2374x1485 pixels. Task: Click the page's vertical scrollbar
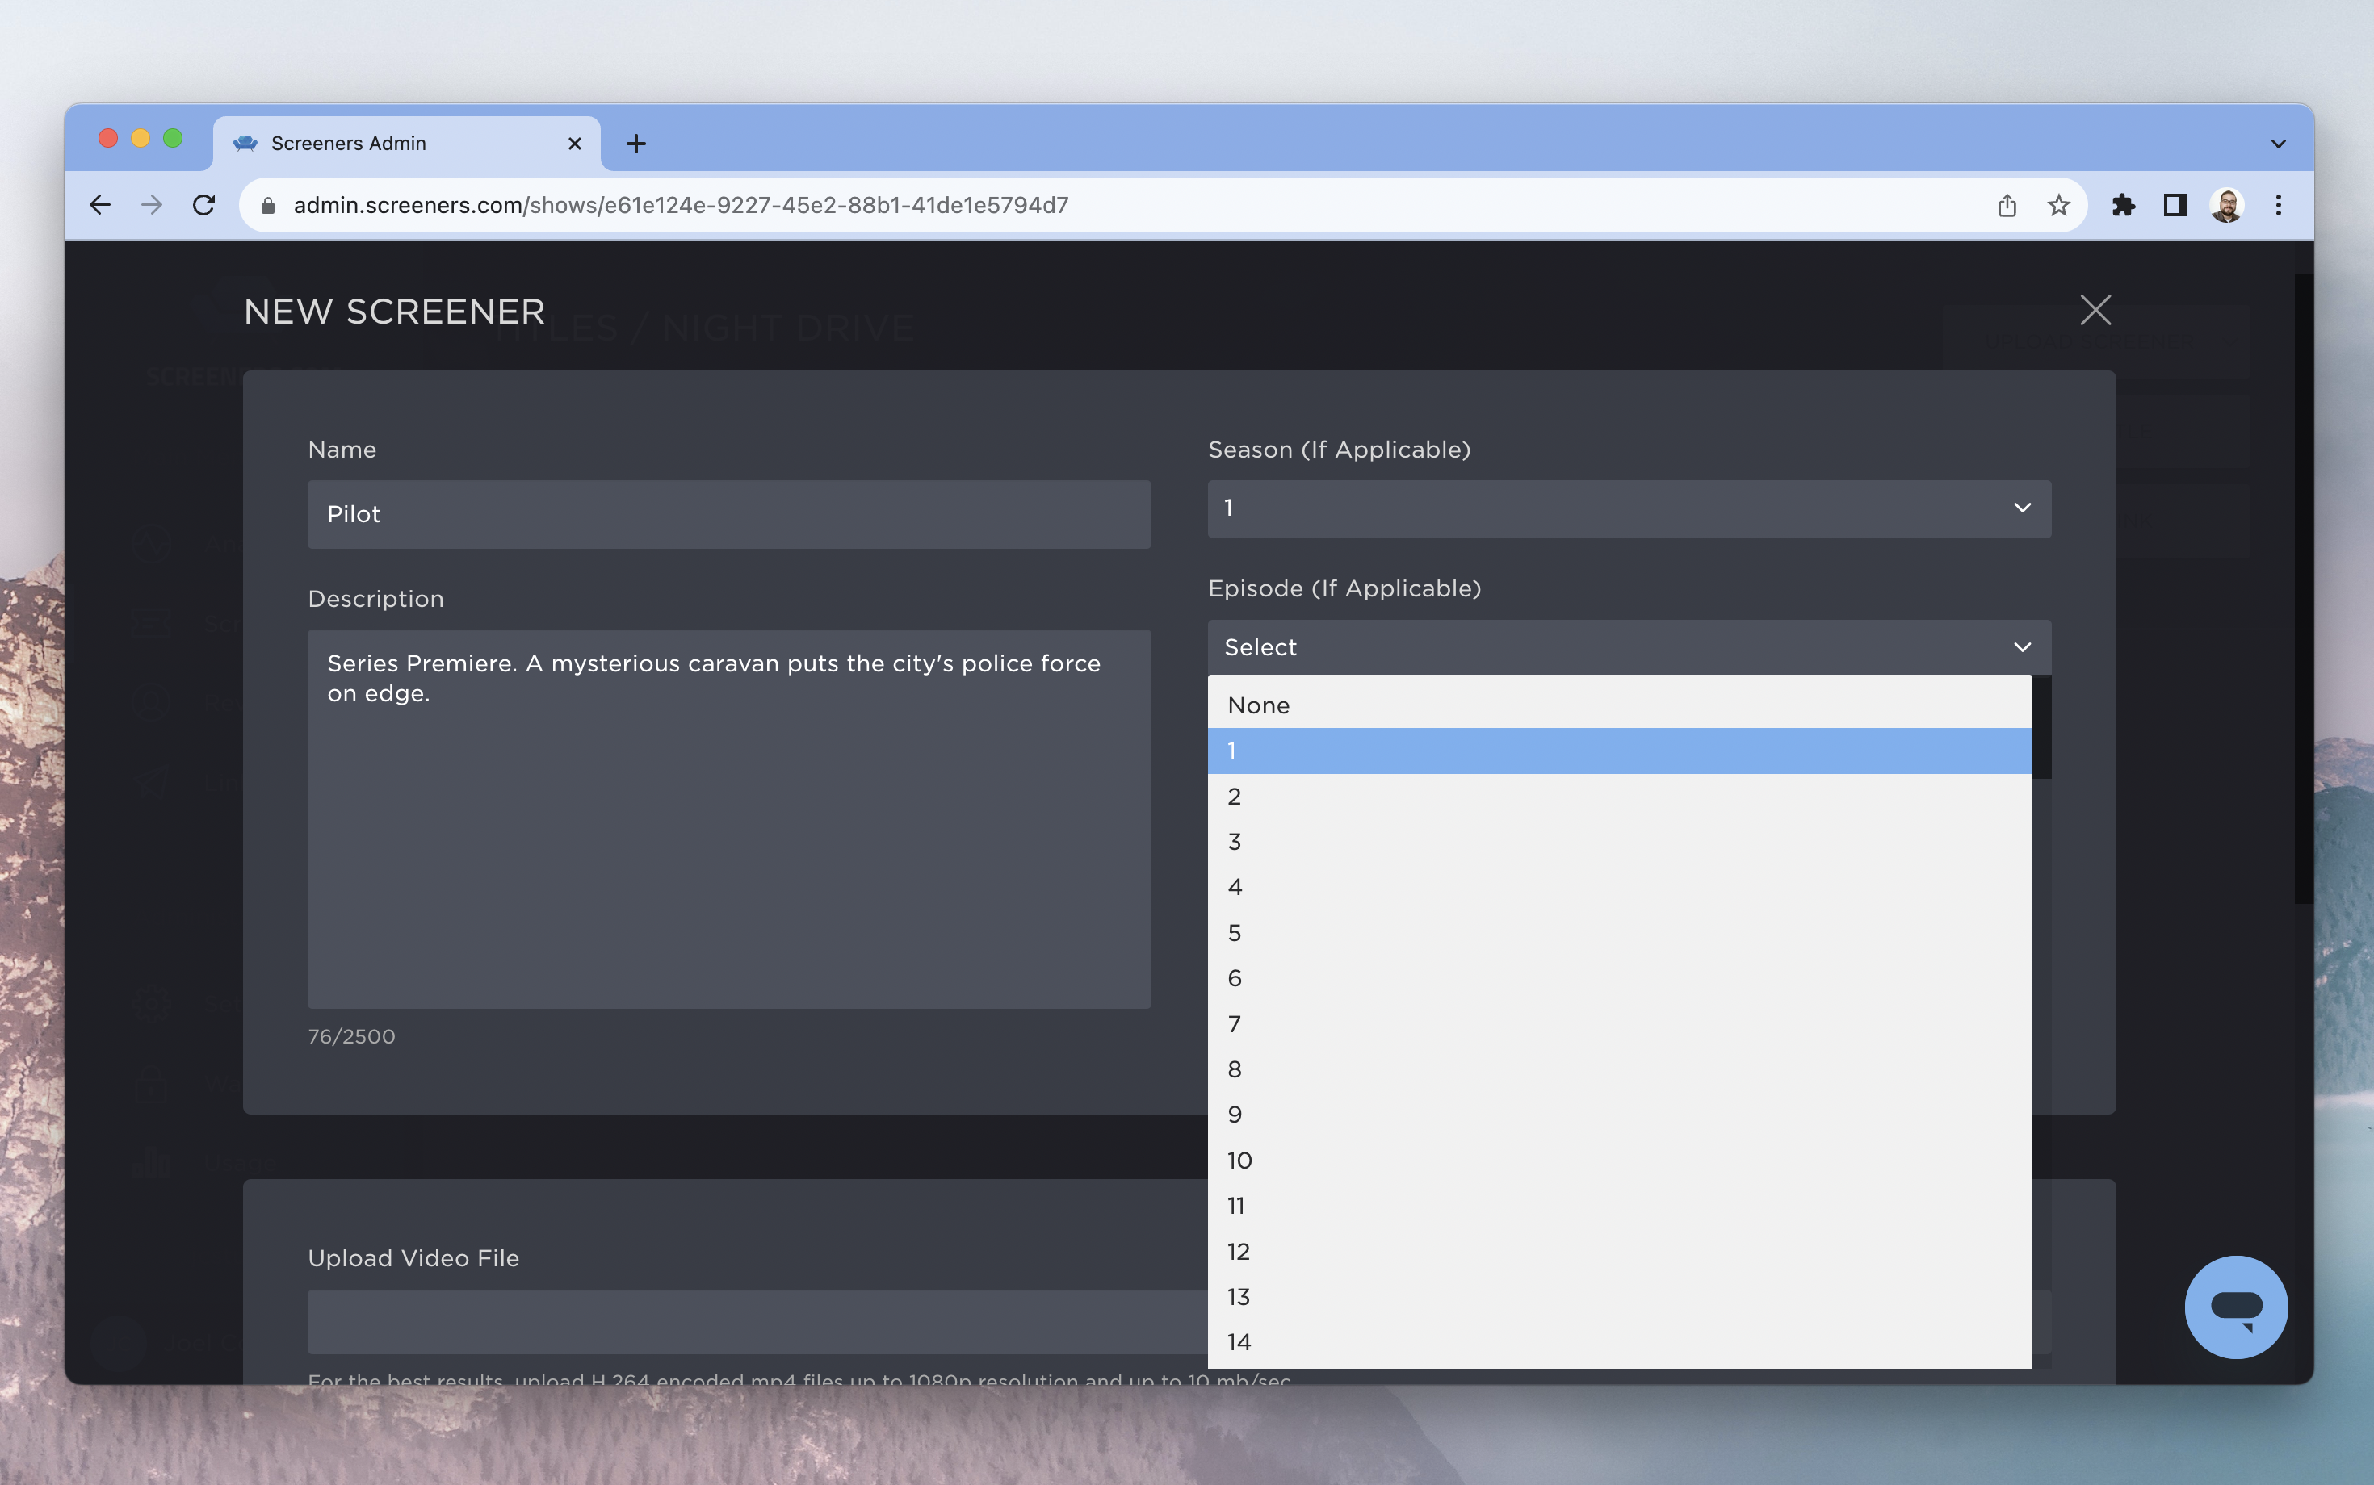2303,588
